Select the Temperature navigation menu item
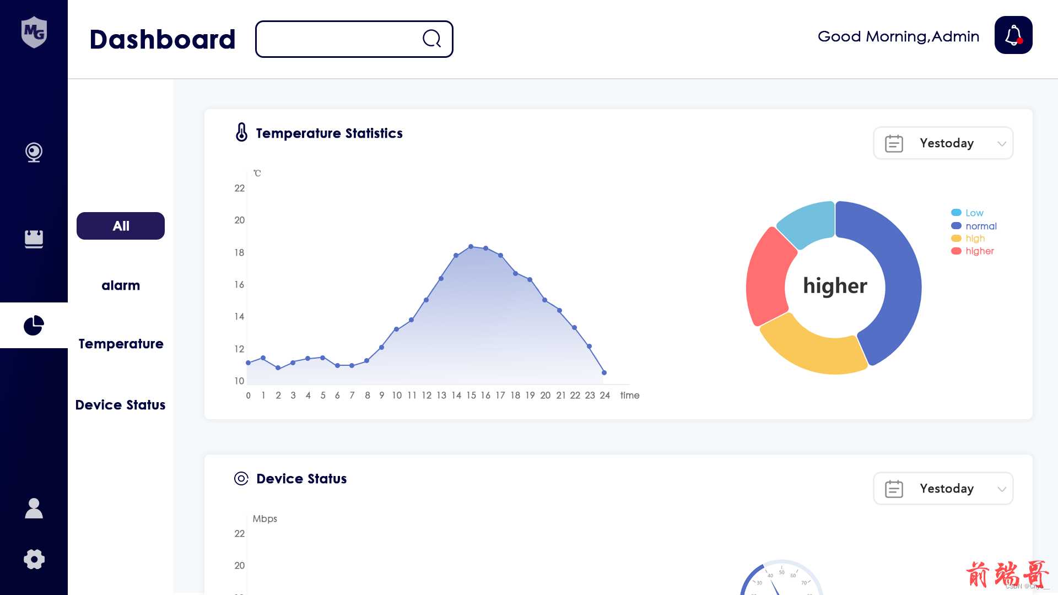 coord(121,344)
